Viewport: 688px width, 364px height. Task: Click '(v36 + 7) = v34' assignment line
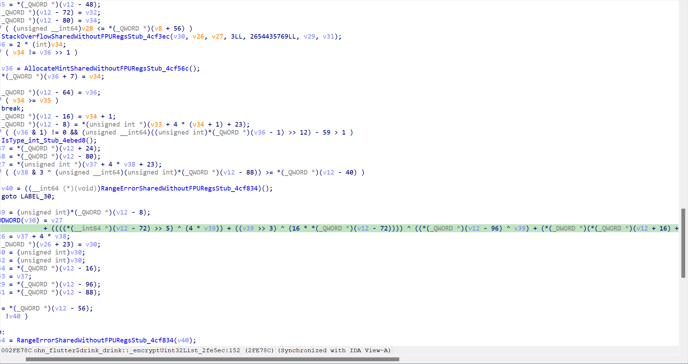point(53,76)
